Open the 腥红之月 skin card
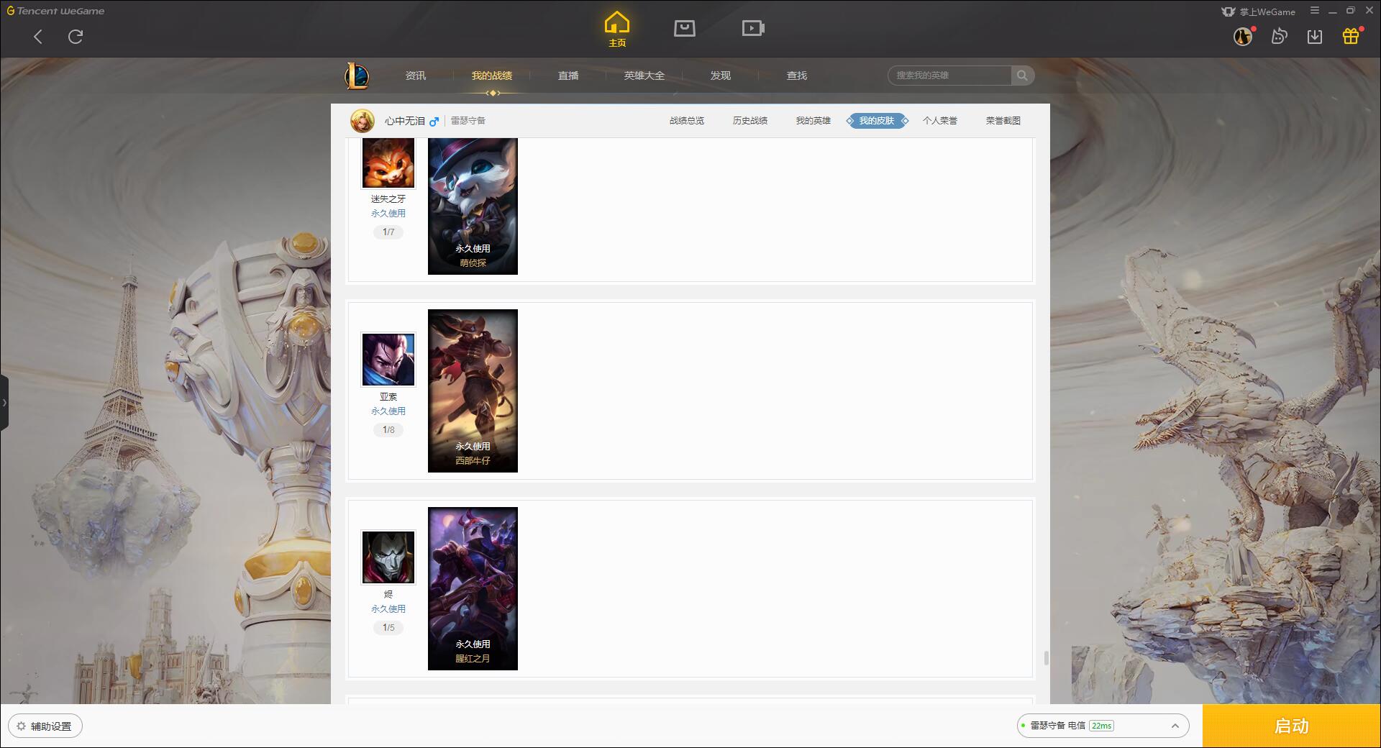The width and height of the screenshot is (1381, 748). point(473,588)
